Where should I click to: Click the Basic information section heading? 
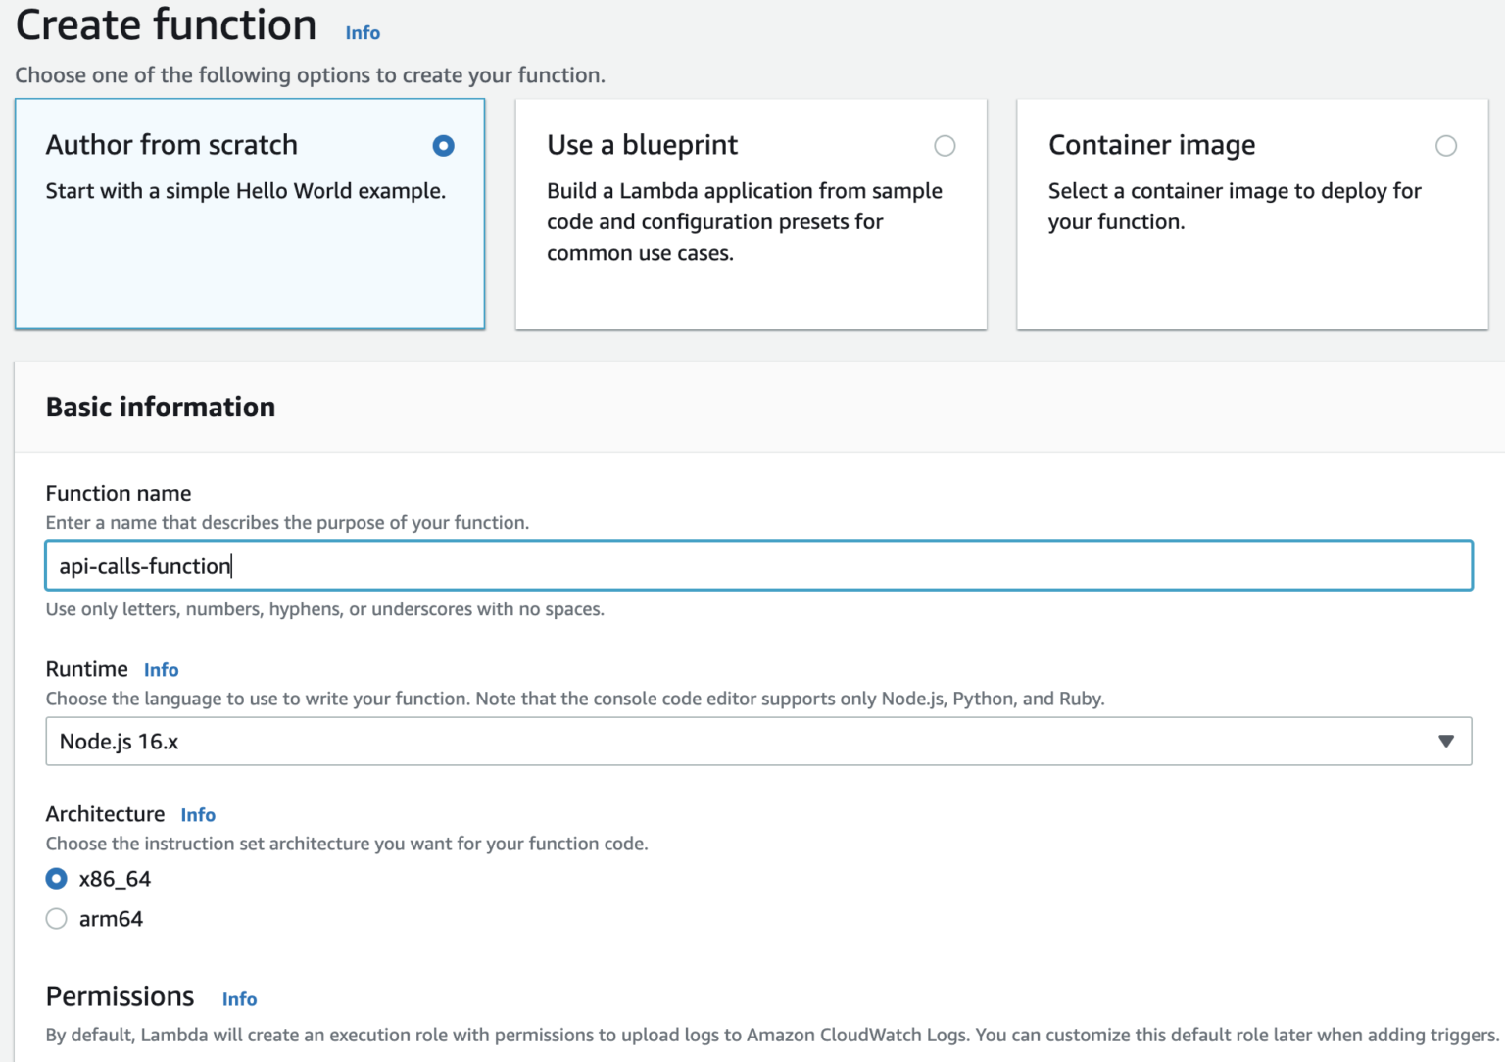coord(160,407)
